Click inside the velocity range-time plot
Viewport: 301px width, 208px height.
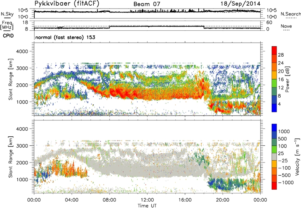(147, 156)
